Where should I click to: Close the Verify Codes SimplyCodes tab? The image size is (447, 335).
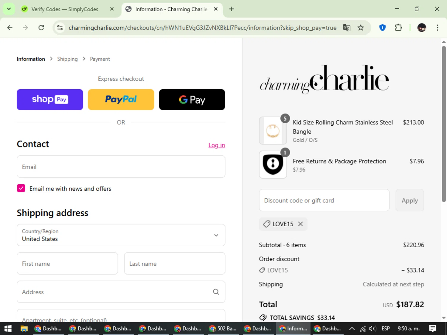(x=112, y=9)
